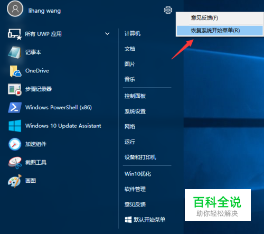Open the 截图工具 scissors icon
This screenshot has height=234, width=264.
tap(15, 163)
